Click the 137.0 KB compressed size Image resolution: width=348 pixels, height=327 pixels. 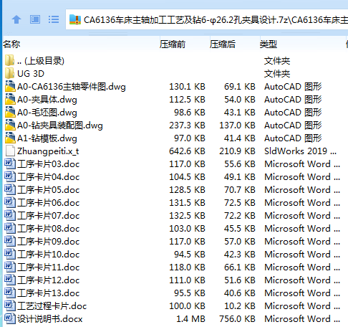pyautogui.click(x=237, y=125)
